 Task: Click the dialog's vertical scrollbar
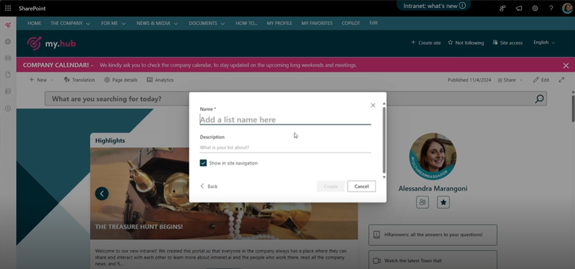384,141
